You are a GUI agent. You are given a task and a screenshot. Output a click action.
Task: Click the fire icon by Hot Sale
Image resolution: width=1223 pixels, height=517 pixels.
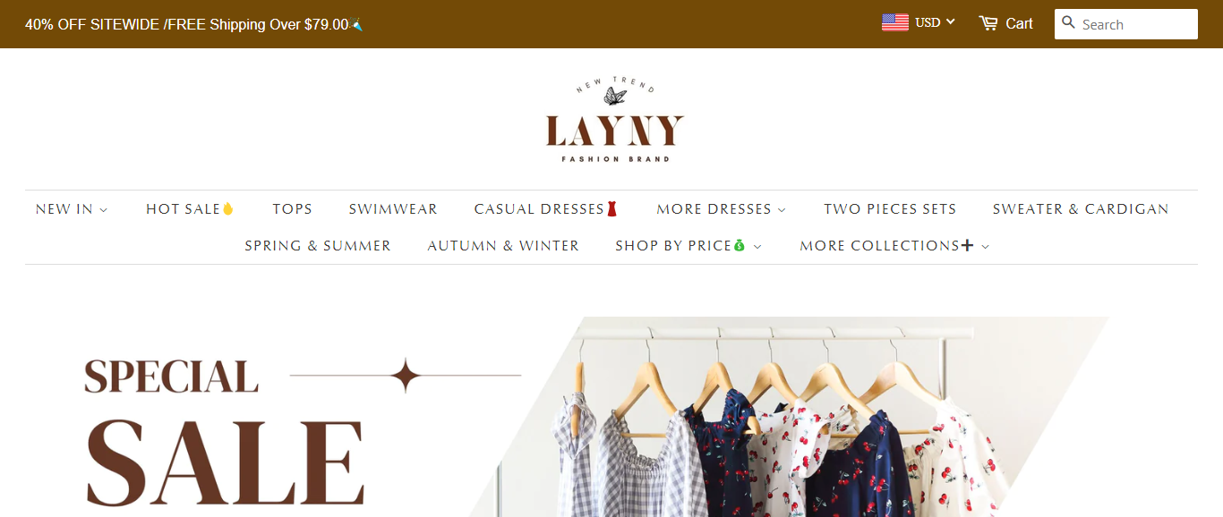coord(228,209)
